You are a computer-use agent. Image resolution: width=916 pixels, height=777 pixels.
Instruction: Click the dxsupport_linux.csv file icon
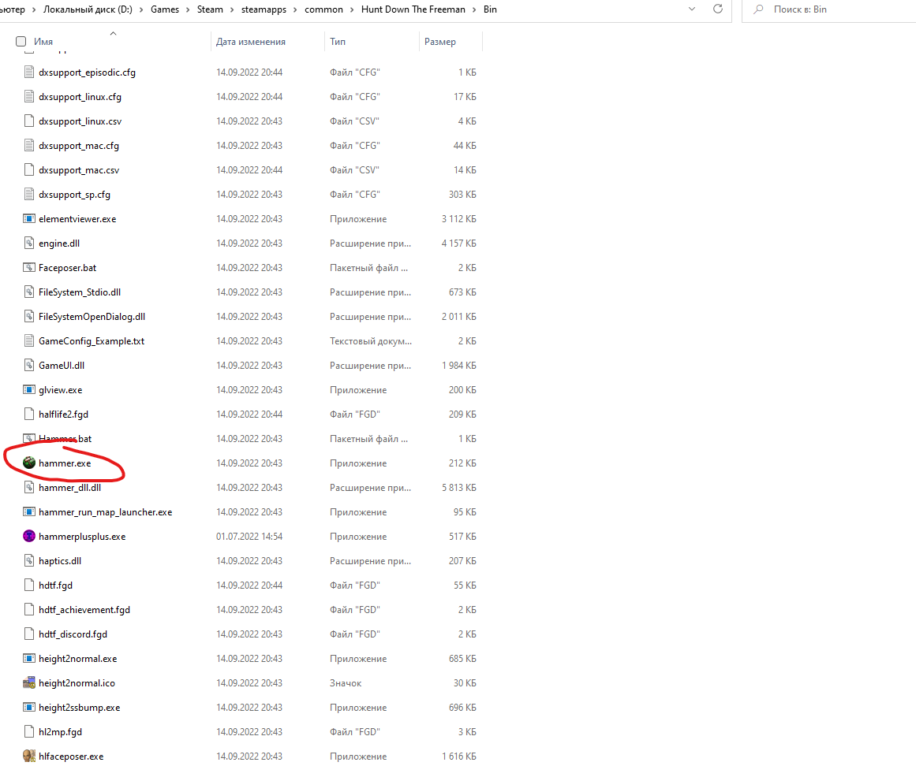pos(29,121)
